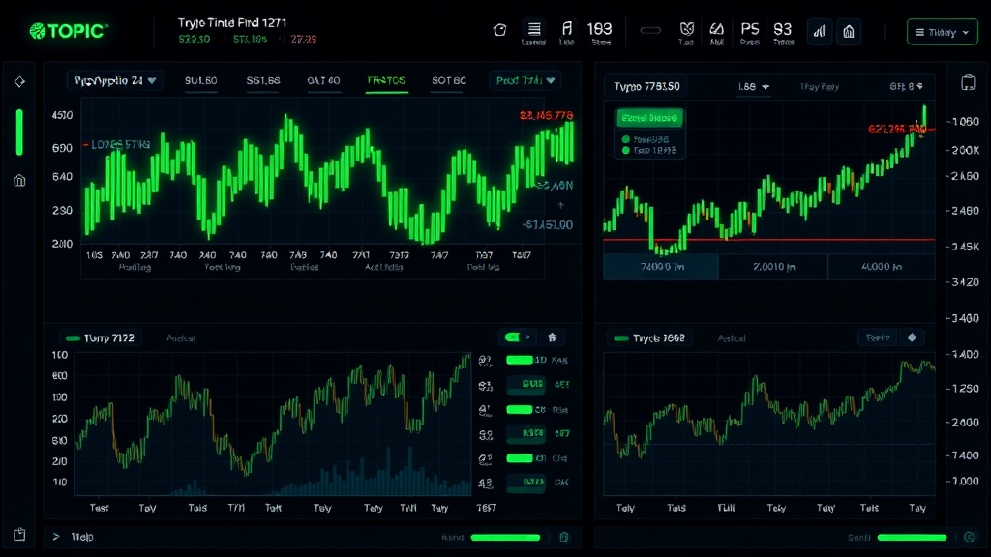Screen dimensions: 991x557
Task: Switch to the 'SOT 8C' tab
Action: (x=449, y=81)
